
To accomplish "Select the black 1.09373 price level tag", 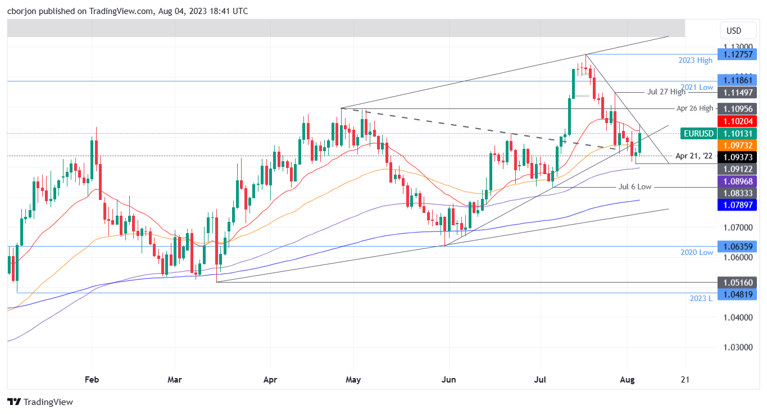I will pos(738,157).
